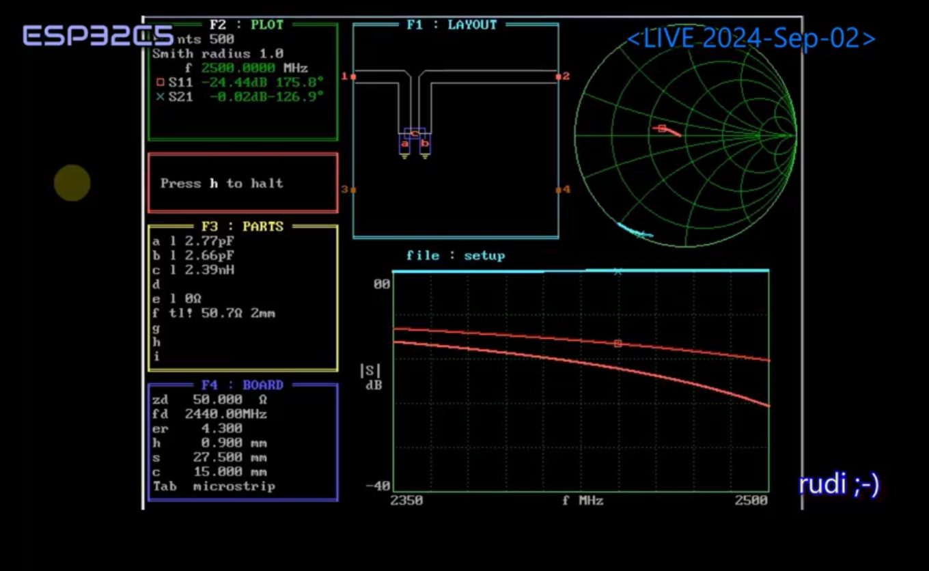Click the red S11 marker on Smith chart
Image resolution: width=929 pixels, height=571 pixels.
(x=662, y=128)
